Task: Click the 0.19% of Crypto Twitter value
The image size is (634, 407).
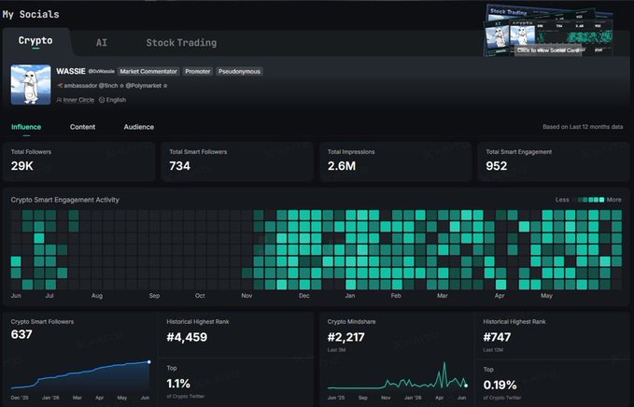Action: tap(500, 386)
